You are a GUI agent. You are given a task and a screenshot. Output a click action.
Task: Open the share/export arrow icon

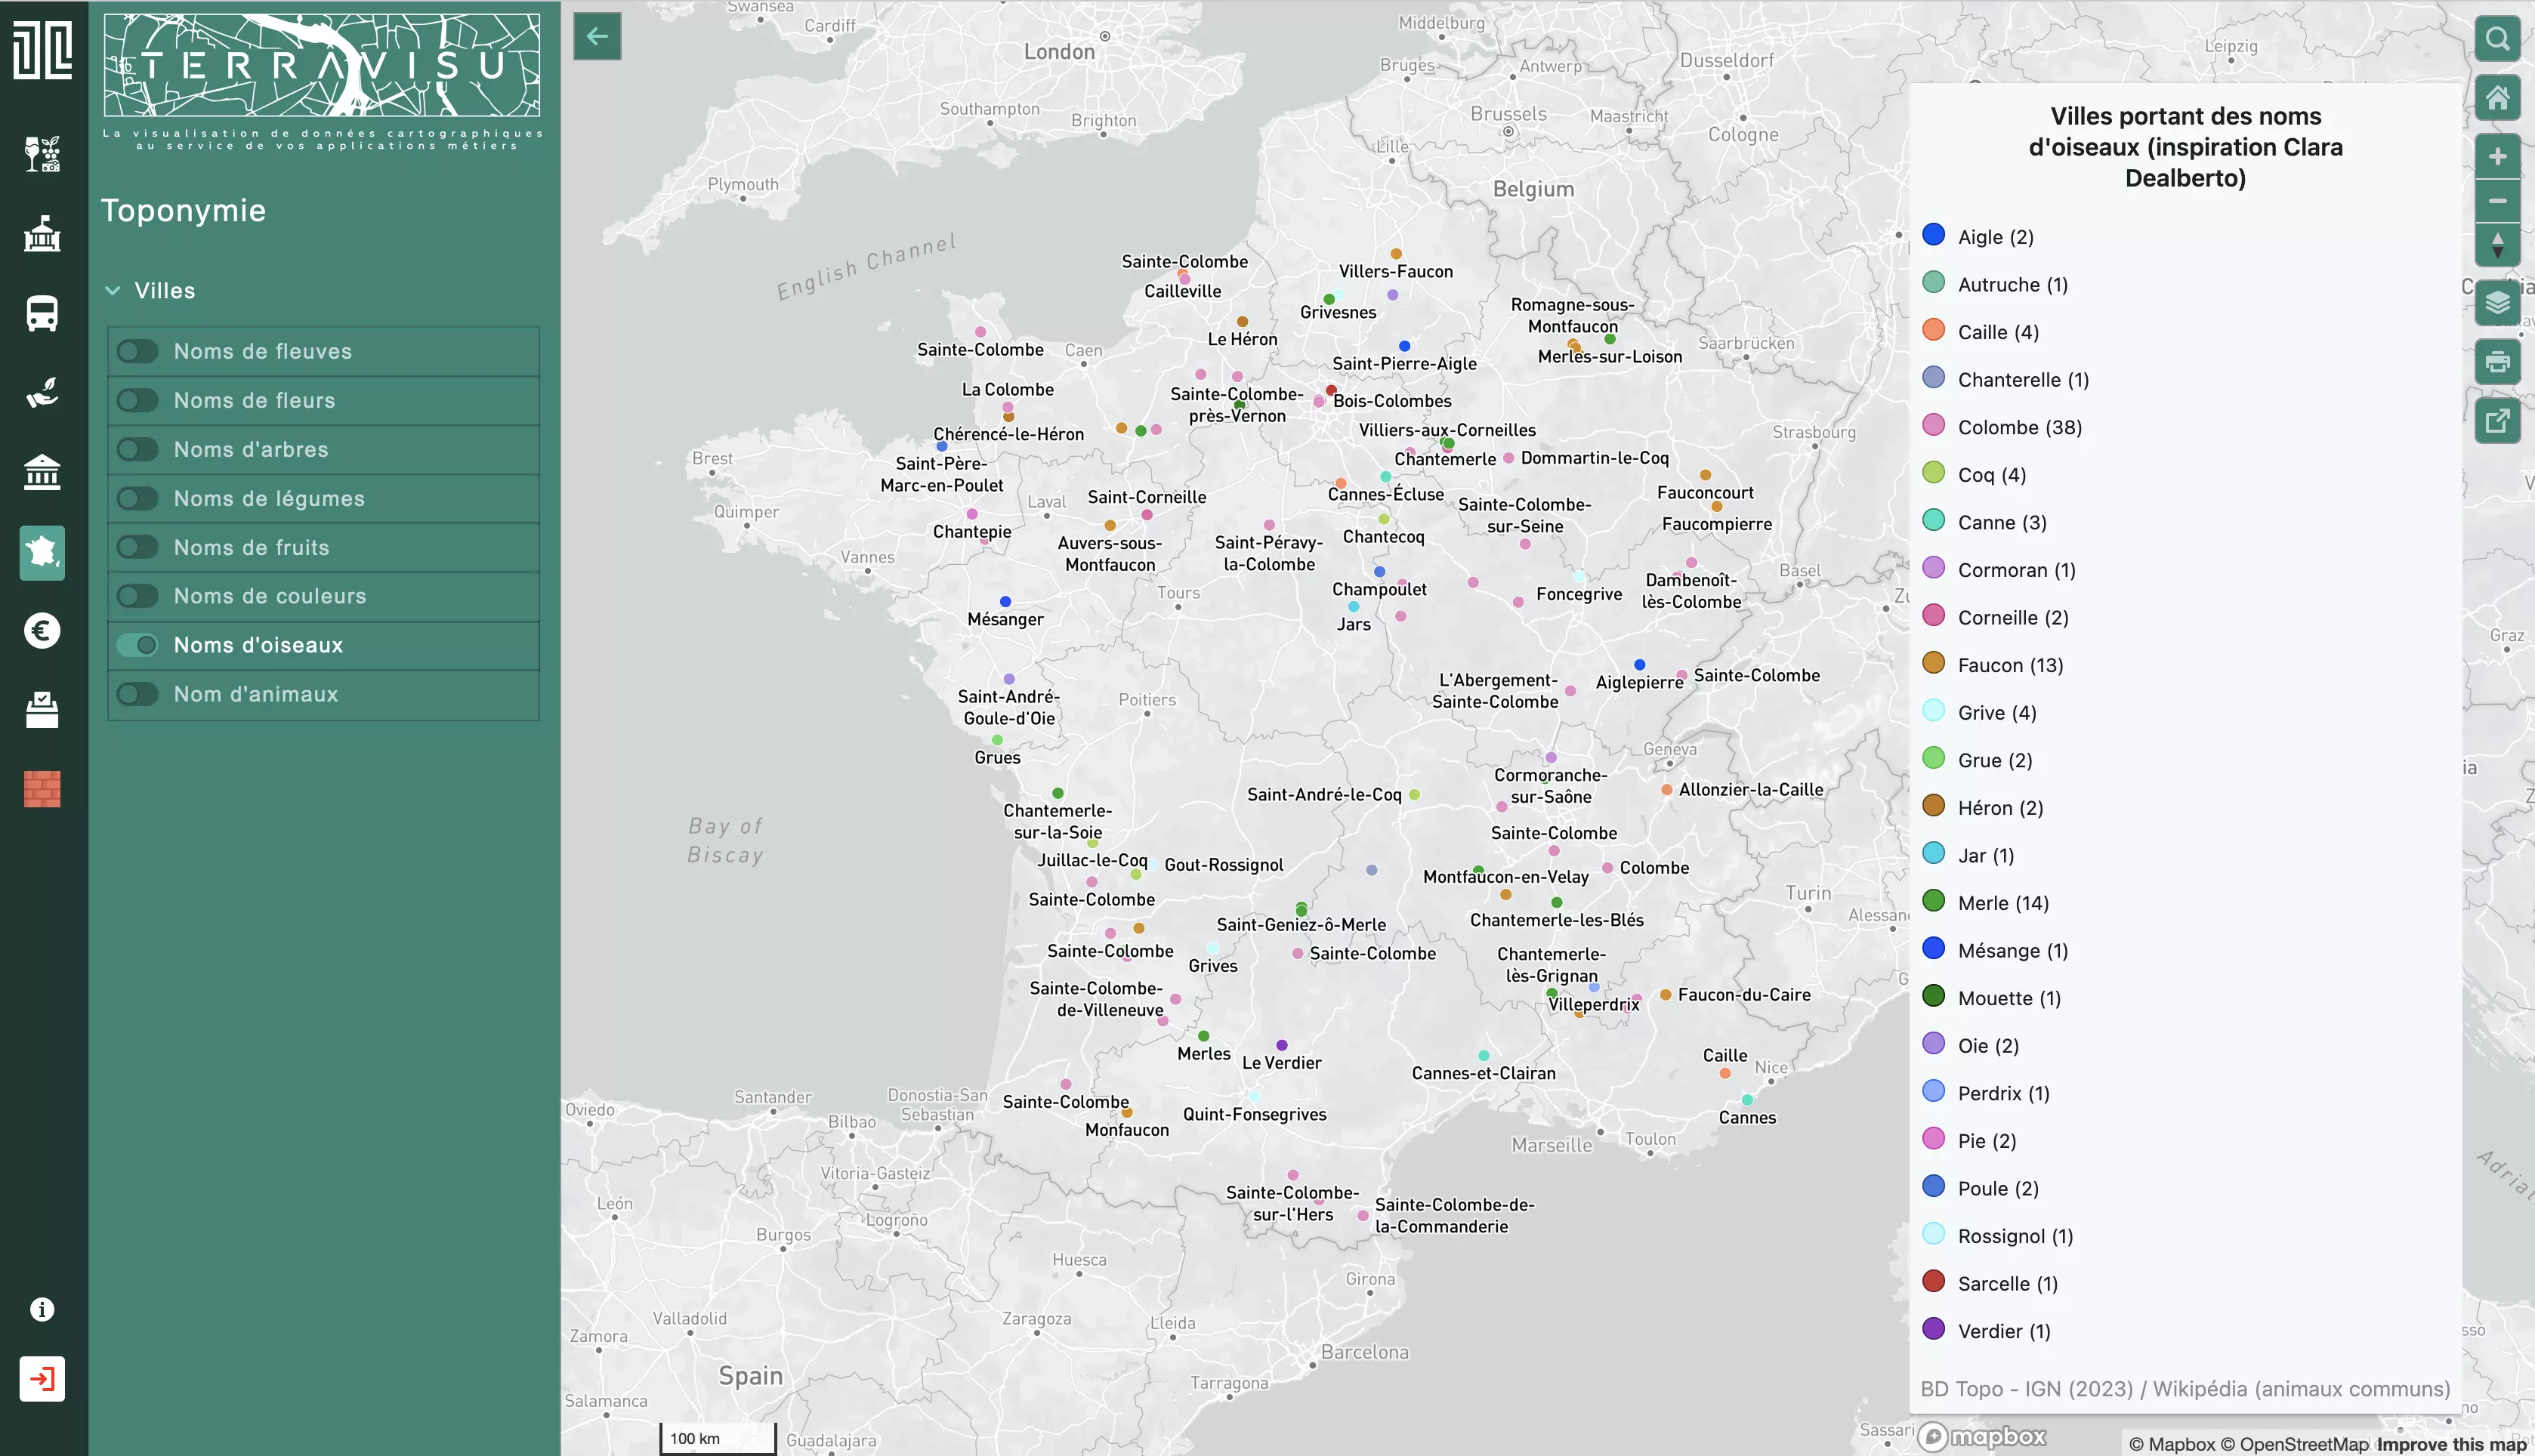(x=2497, y=420)
